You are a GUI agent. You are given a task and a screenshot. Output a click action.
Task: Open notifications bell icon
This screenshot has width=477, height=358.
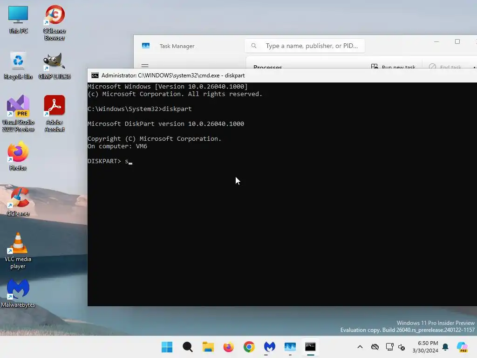445,347
